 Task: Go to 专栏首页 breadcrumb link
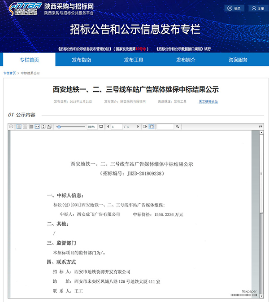pyautogui.click(x=9, y=73)
